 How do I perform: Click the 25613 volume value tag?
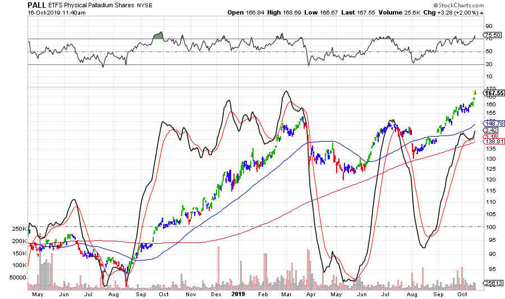(x=493, y=284)
